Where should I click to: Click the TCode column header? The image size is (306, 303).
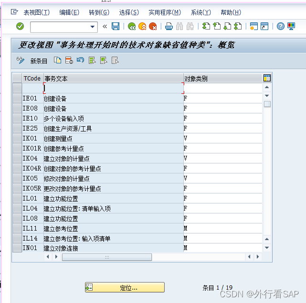tap(32, 78)
